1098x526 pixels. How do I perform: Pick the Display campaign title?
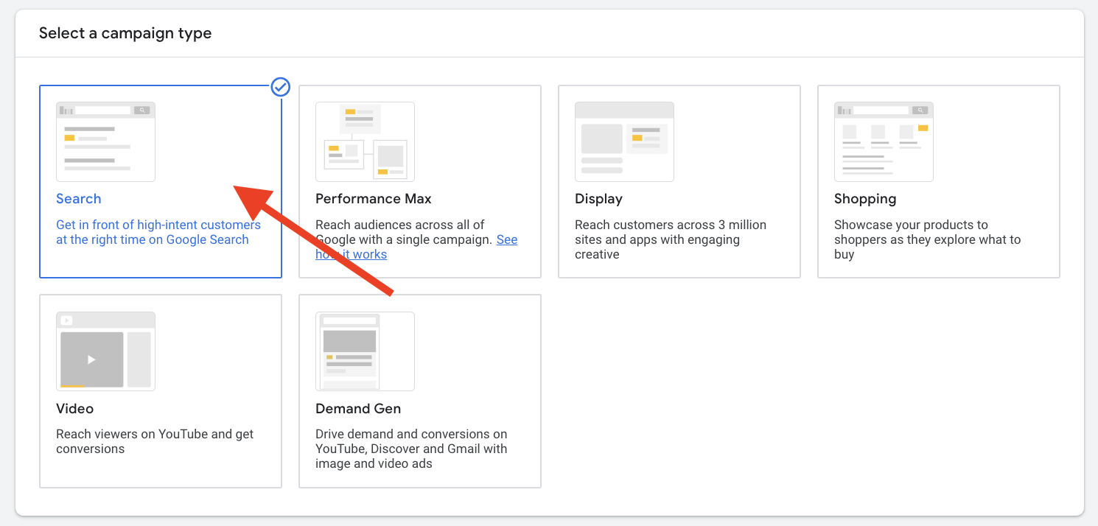pyautogui.click(x=598, y=199)
